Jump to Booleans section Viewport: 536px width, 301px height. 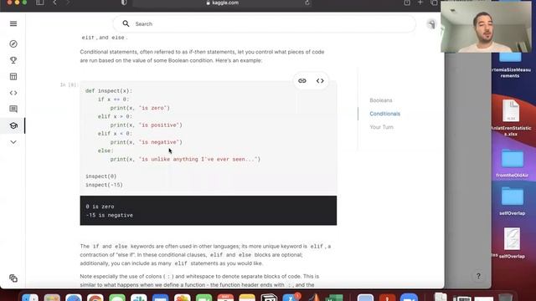(x=381, y=100)
